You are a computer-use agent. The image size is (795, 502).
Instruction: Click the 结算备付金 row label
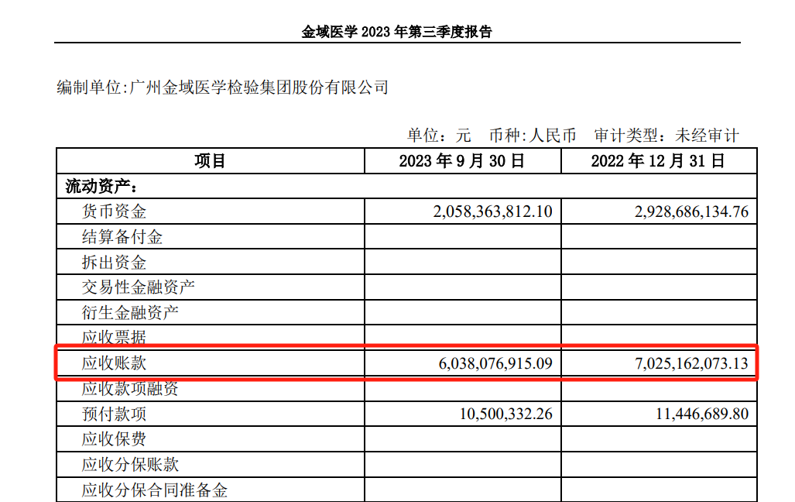122,237
